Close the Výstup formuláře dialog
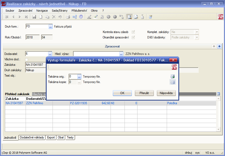 click(x=173, y=60)
